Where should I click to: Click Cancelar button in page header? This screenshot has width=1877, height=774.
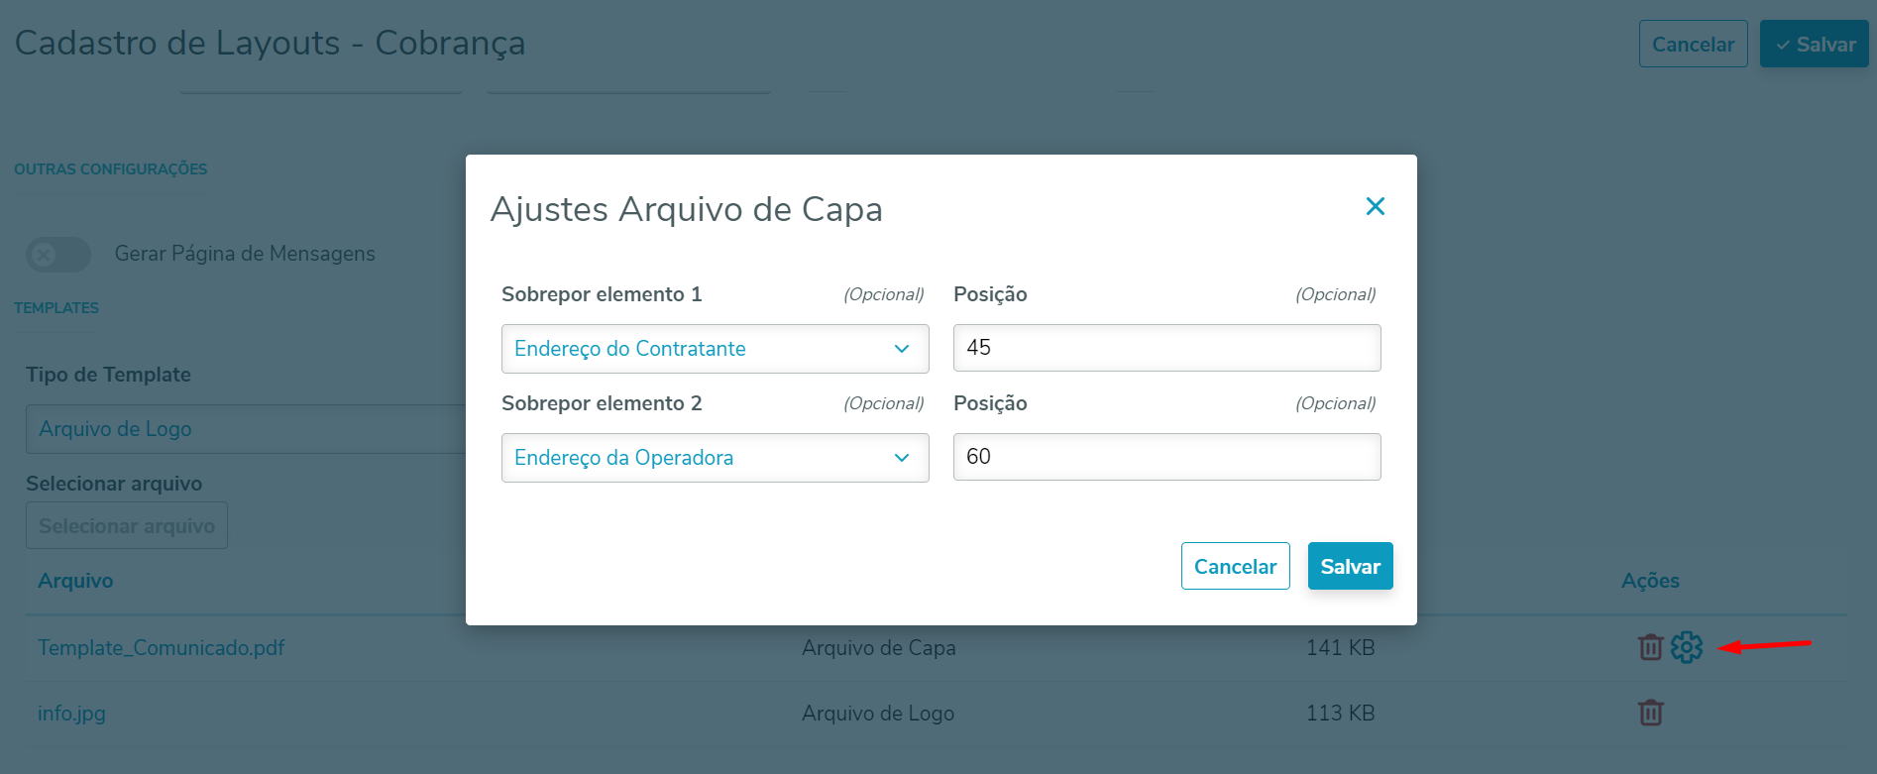(x=1693, y=45)
